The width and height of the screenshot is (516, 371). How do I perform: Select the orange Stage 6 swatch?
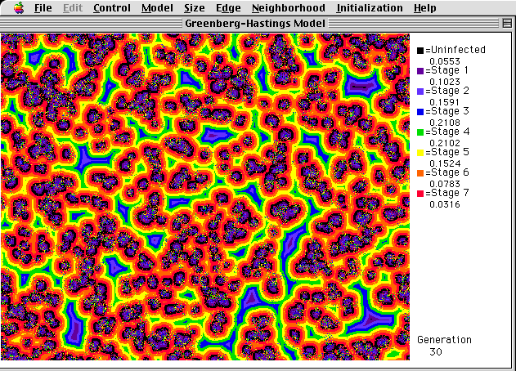click(420, 173)
